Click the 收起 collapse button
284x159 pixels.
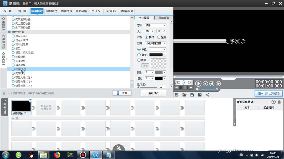tap(122, 93)
